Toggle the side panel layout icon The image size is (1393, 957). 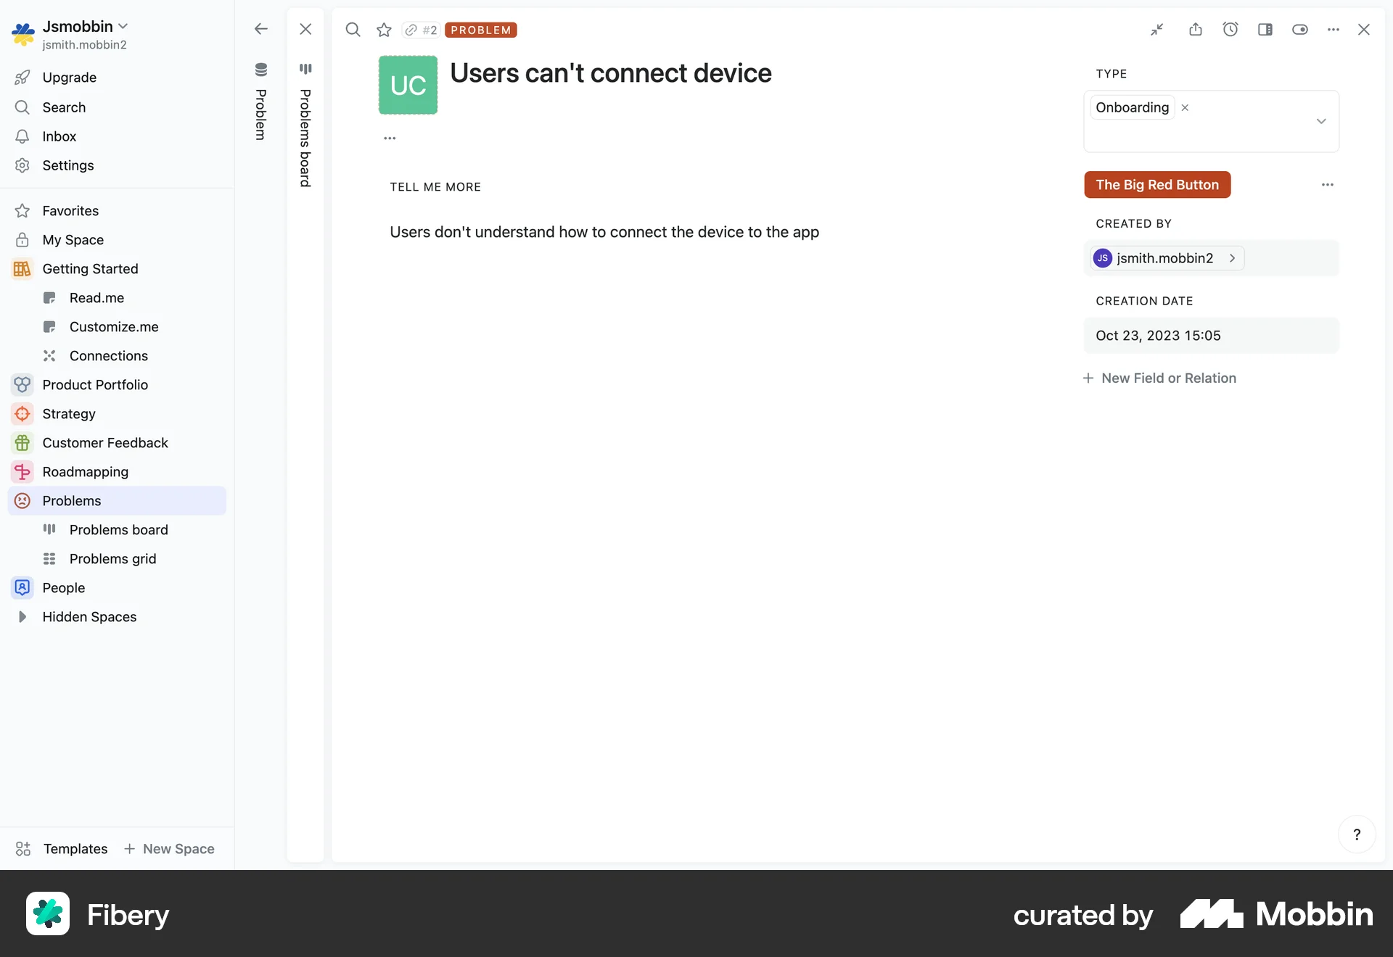pos(1265,30)
